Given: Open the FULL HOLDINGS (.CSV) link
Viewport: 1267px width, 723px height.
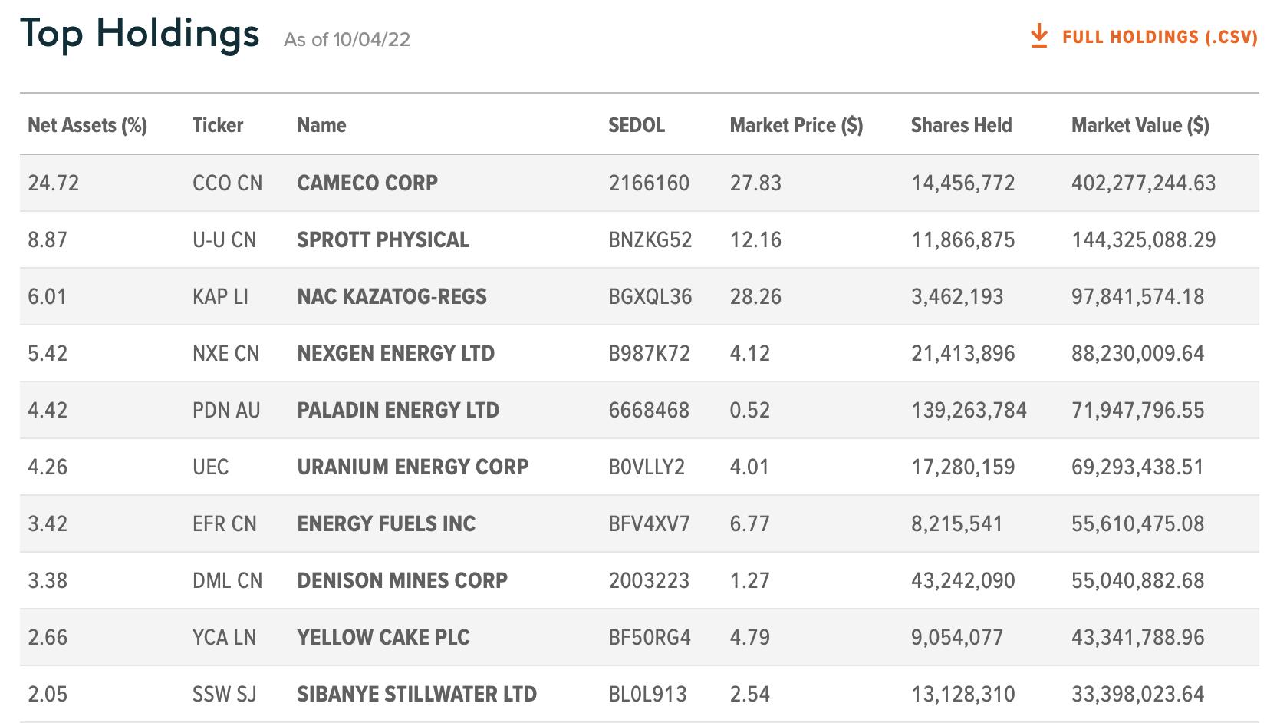Looking at the screenshot, I should click(x=1160, y=37).
